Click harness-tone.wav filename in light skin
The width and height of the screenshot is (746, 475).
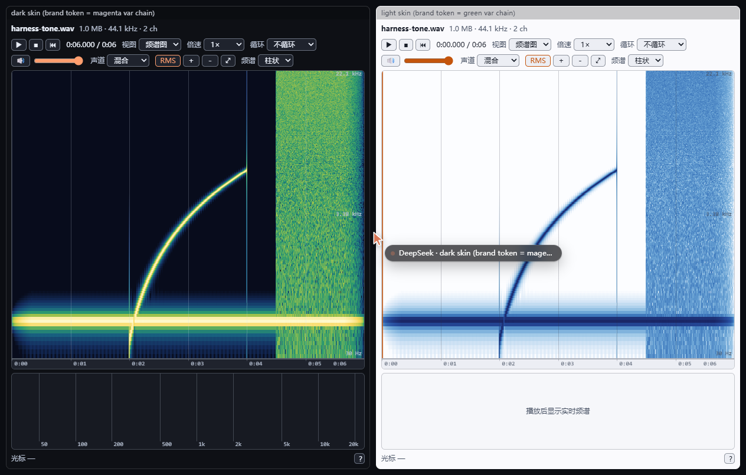[x=413, y=28]
